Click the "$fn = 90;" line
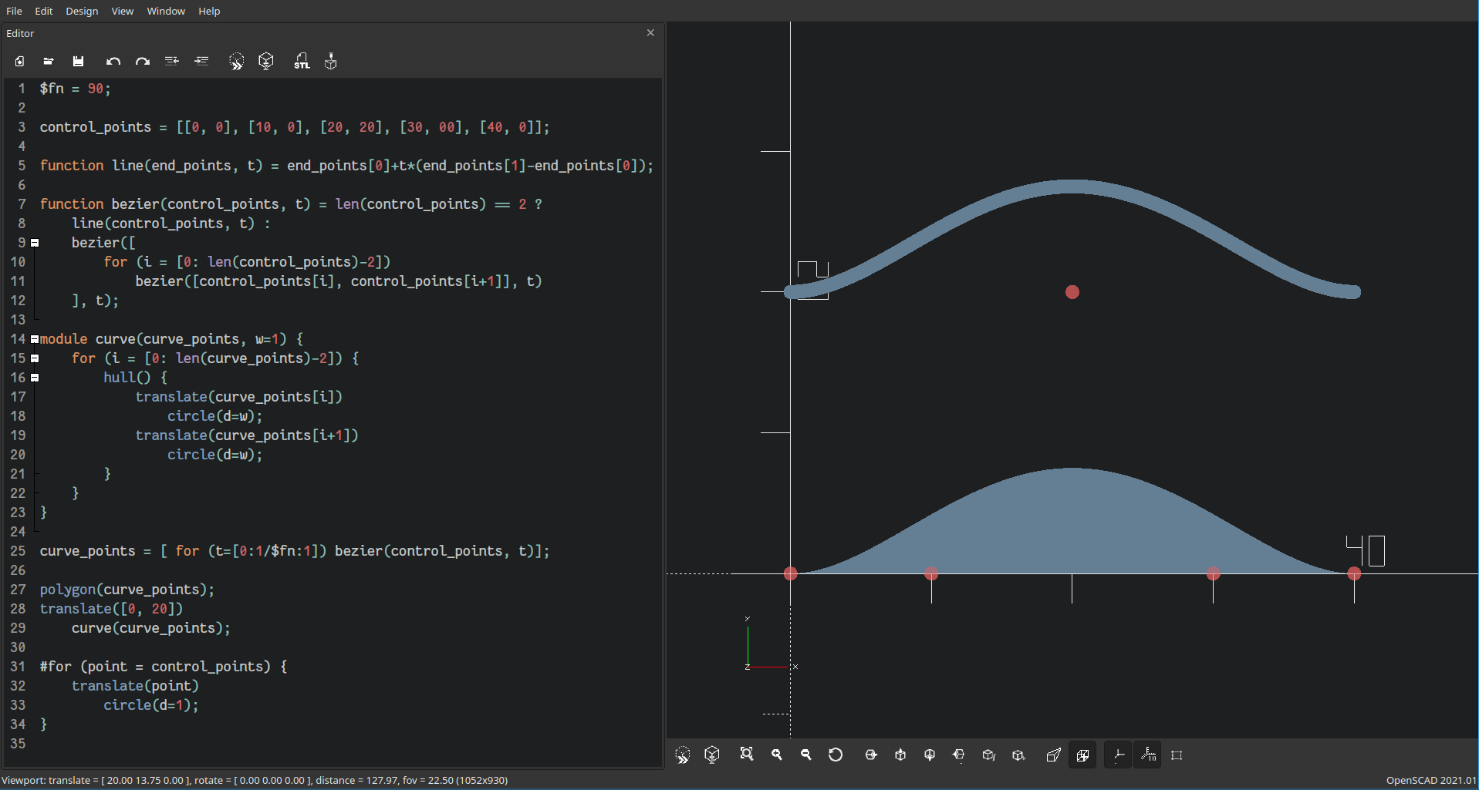The width and height of the screenshot is (1479, 790). 76,89
